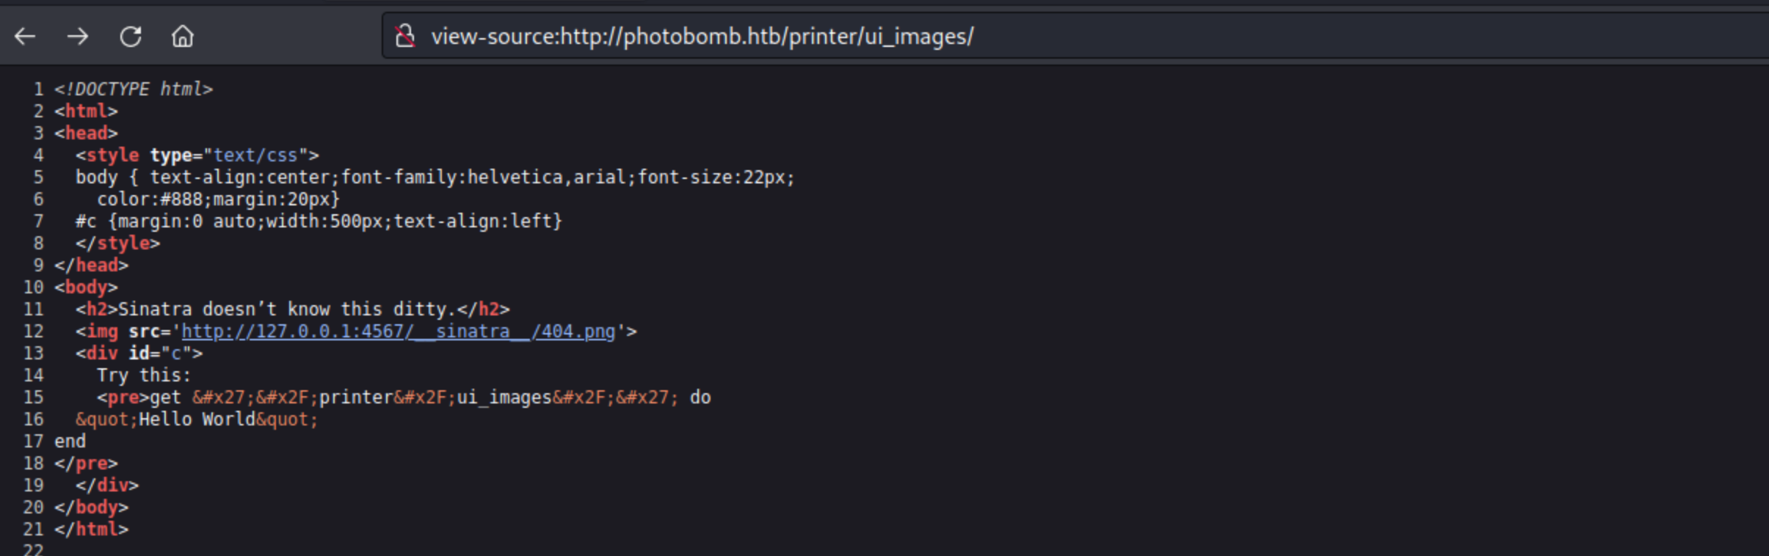1769x556 pixels.
Task: Click the Forward navigation arrow
Action: pyautogui.click(x=78, y=36)
